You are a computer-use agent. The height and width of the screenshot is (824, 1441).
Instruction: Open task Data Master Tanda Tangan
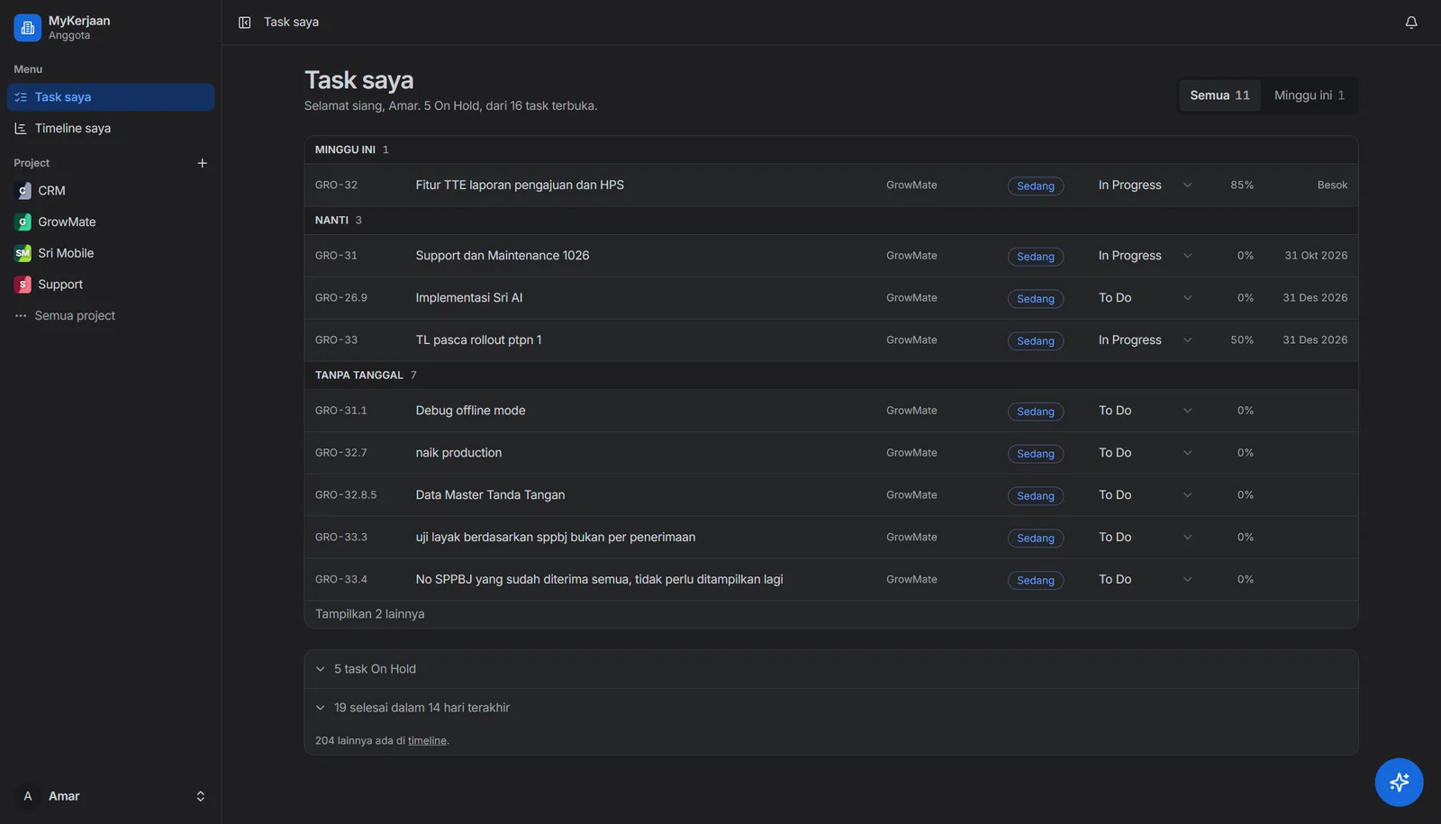(x=490, y=495)
